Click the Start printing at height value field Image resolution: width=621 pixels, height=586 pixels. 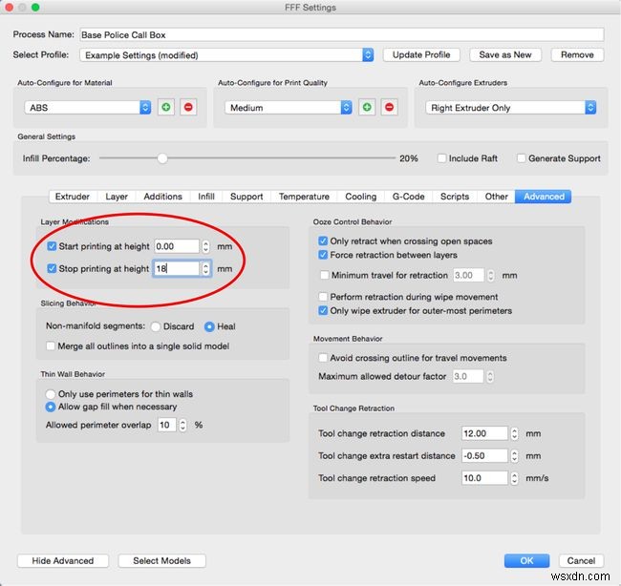pyautogui.click(x=177, y=246)
